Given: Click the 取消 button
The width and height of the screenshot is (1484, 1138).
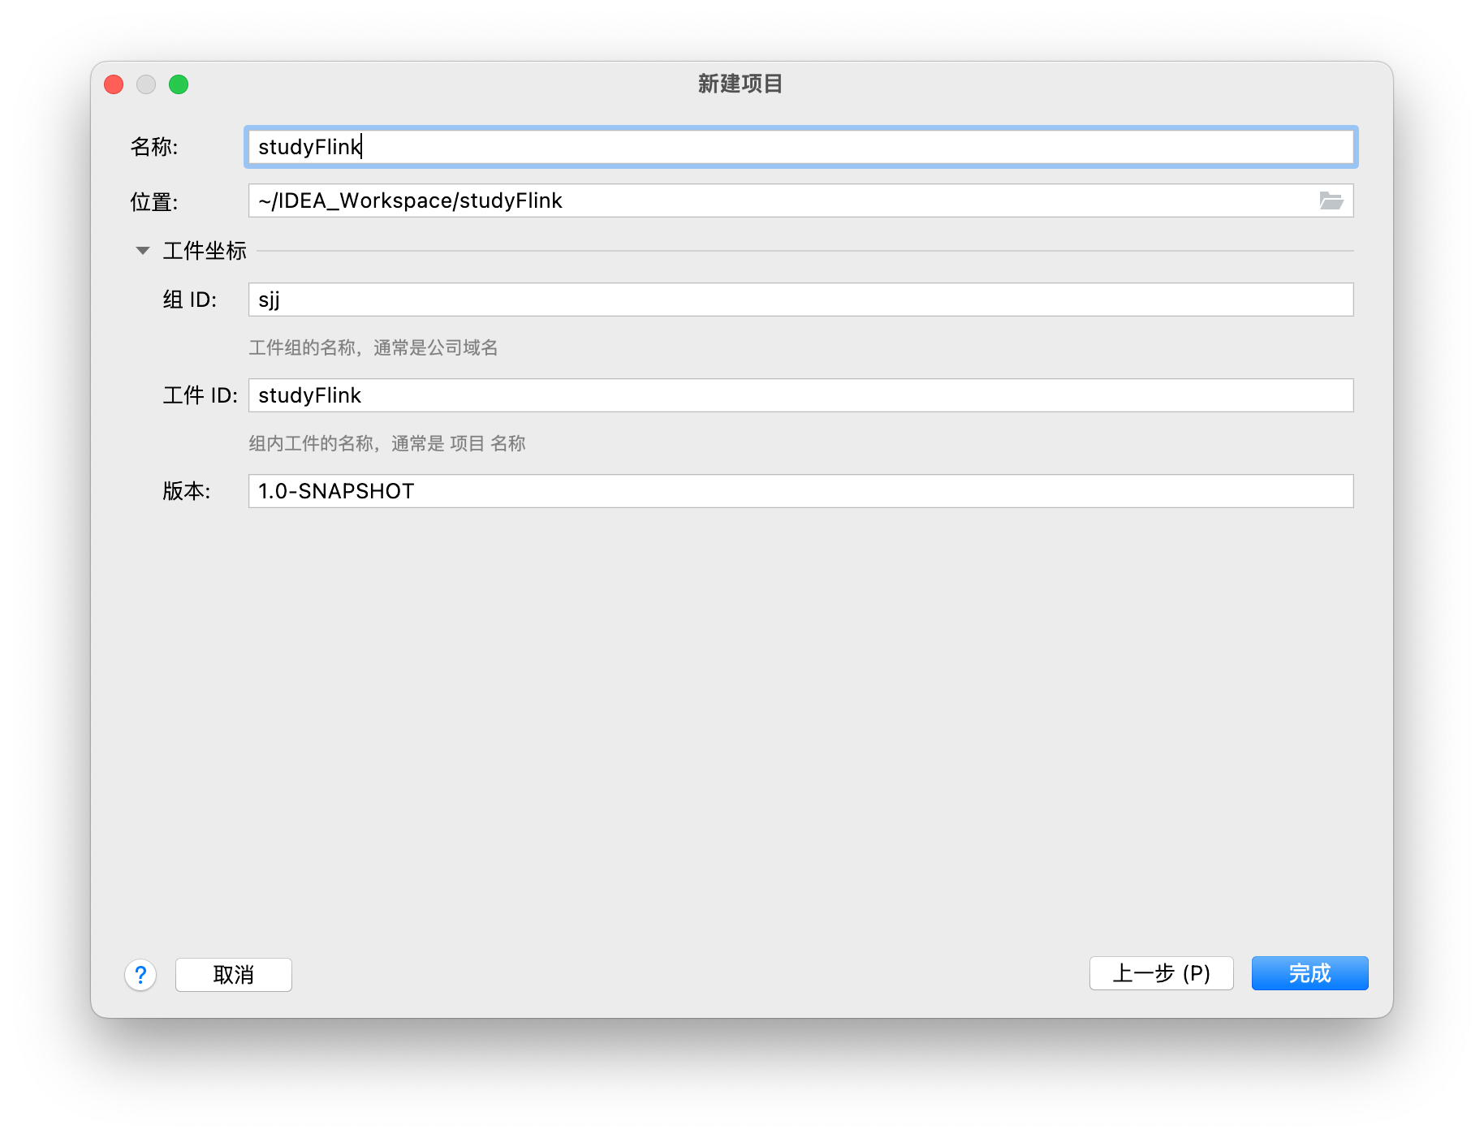Looking at the screenshot, I should pos(234,974).
